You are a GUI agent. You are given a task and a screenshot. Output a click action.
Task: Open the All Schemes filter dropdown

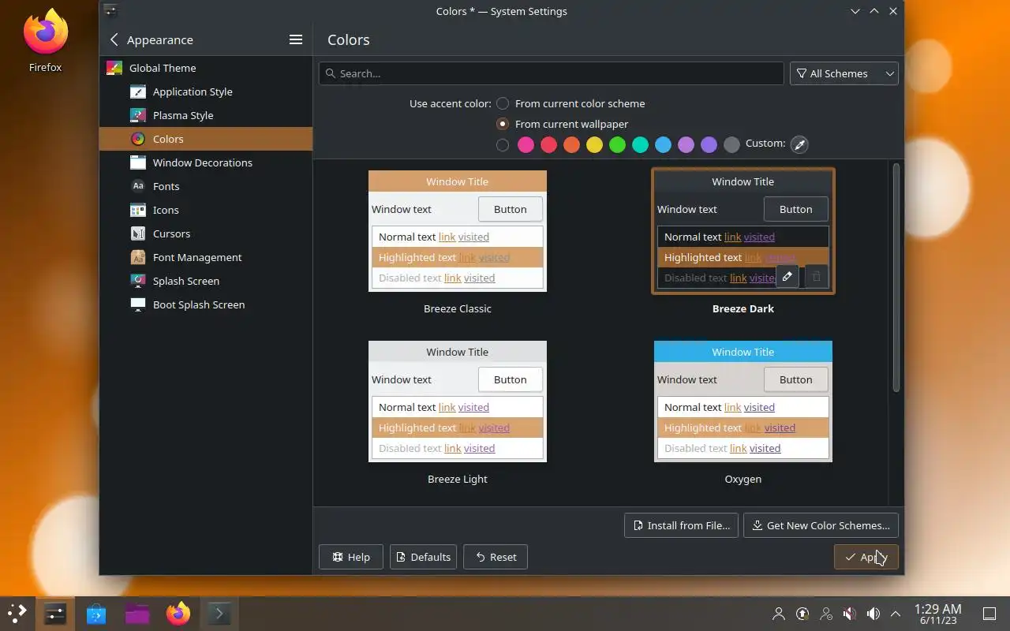[x=844, y=73]
